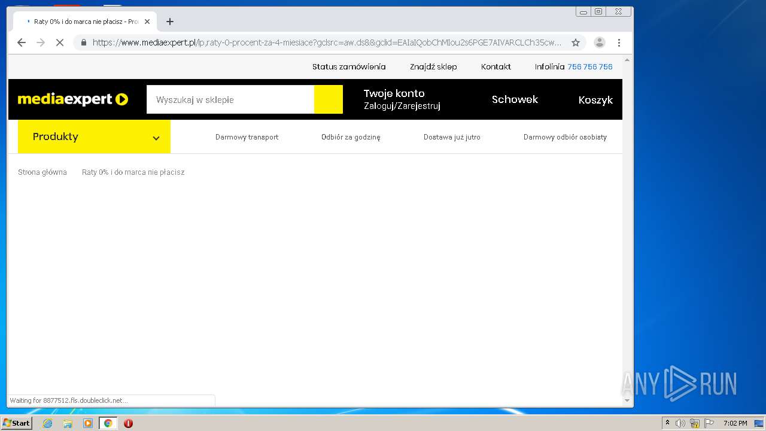Open Twoje konto section
Viewport: 766px width, 431px height.
pyautogui.click(x=394, y=93)
